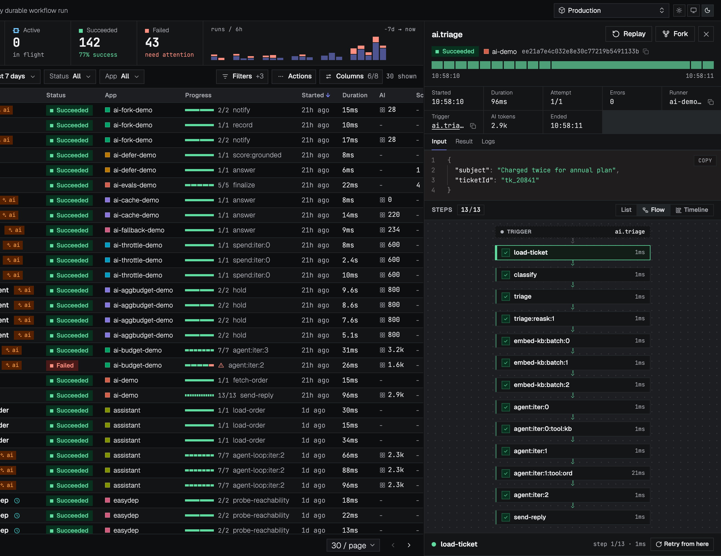Screen dimensions: 721x556
Task: Click the TRIGGER ai.triage flow node
Action: click(572, 232)
